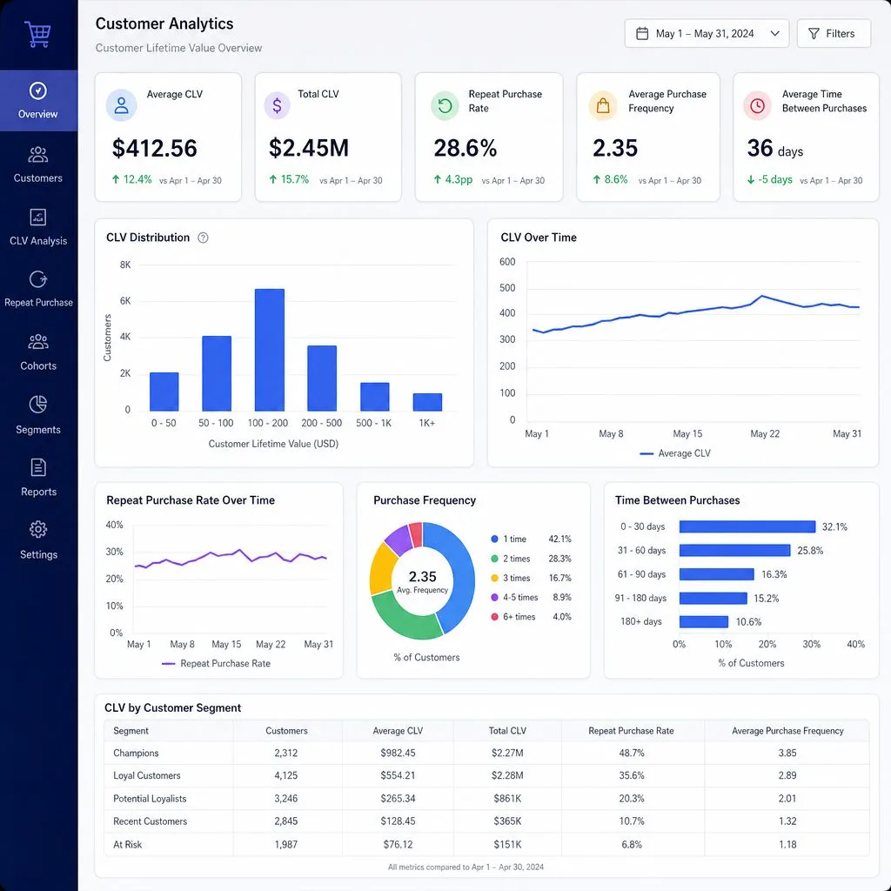
Task: Click the Total CLV dollar icon
Action: pyautogui.click(x=278, y=105)
